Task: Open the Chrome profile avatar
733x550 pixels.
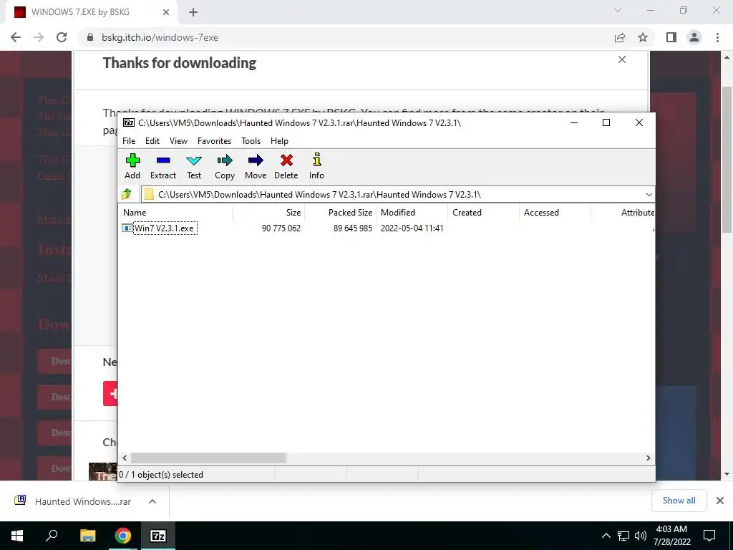Action: (694, 37)
